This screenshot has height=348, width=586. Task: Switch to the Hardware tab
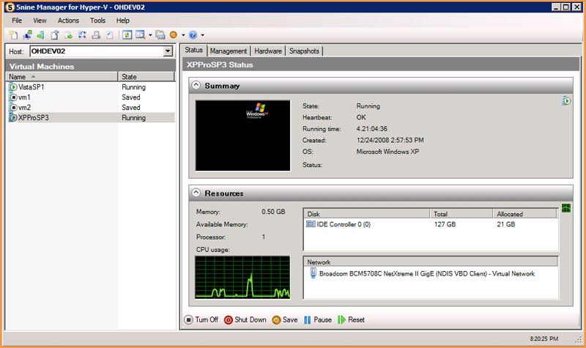pyautogui.click(x=268, y=51)
